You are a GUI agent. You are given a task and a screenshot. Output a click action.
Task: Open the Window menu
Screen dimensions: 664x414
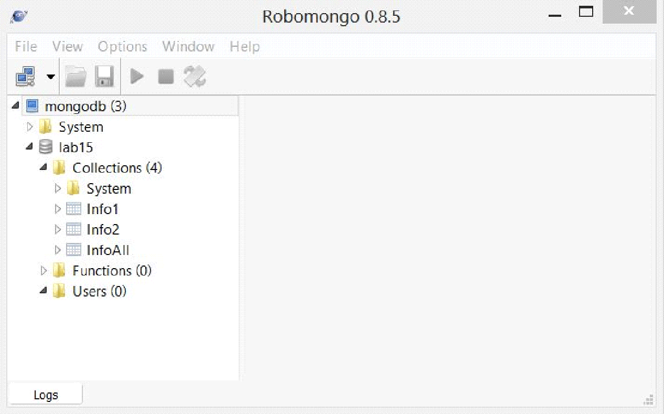[x=188, y=47]
